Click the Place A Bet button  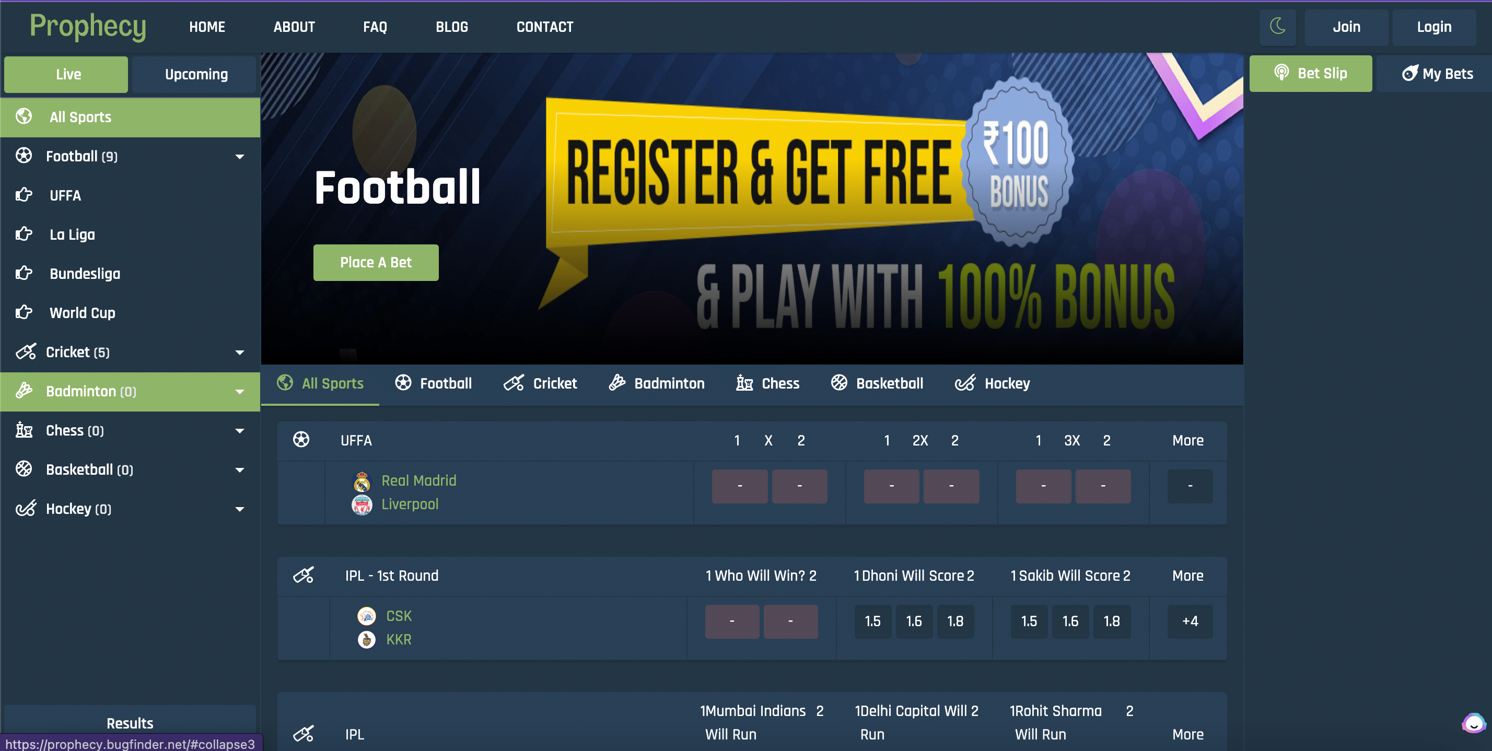point(376,263)
